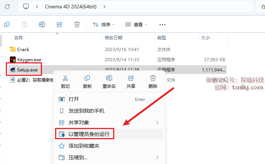
Task: Sort by the 大小 column header
Action: (x=206, y=38)
